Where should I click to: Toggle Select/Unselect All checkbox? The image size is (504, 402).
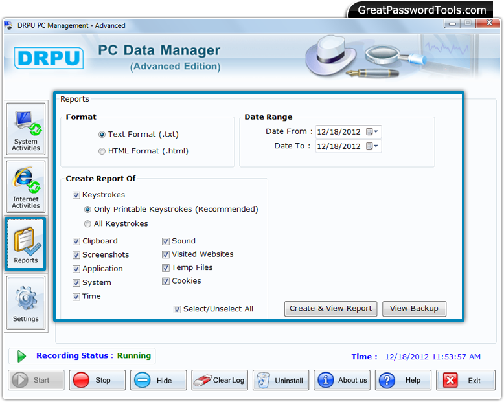pos(177,309)
